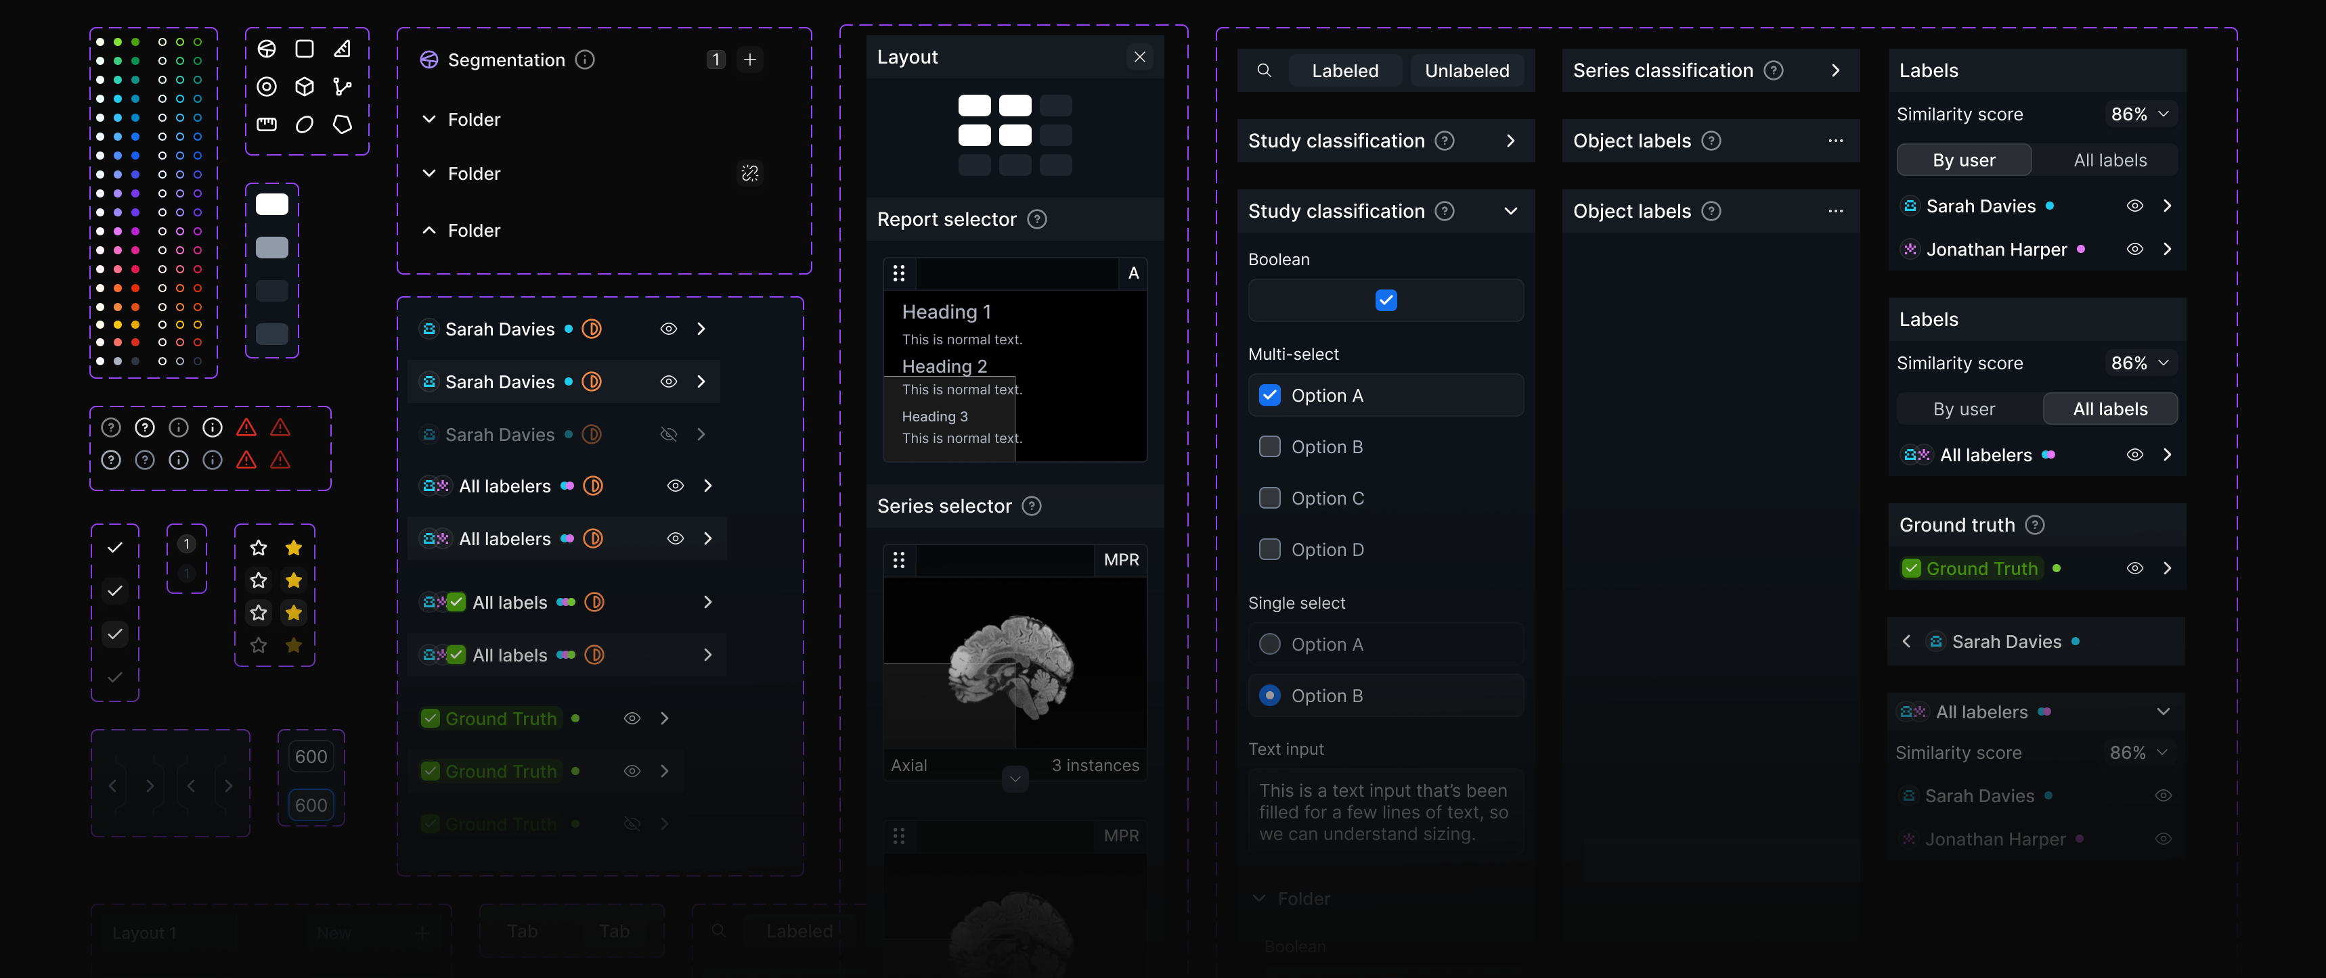Click the info icon beside Segmentation
Screen dimensions: 2326x978
tap(585, 60)
